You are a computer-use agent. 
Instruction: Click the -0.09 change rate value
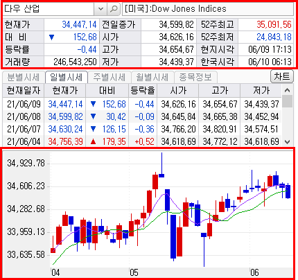144,116
